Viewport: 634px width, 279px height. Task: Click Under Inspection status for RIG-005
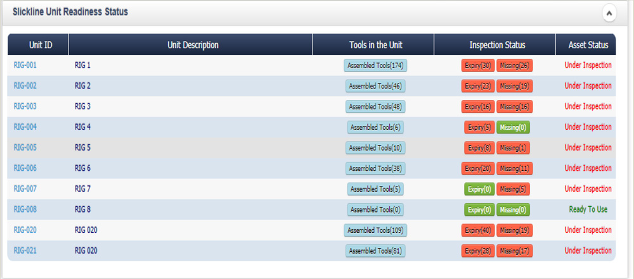pos(588,148)
